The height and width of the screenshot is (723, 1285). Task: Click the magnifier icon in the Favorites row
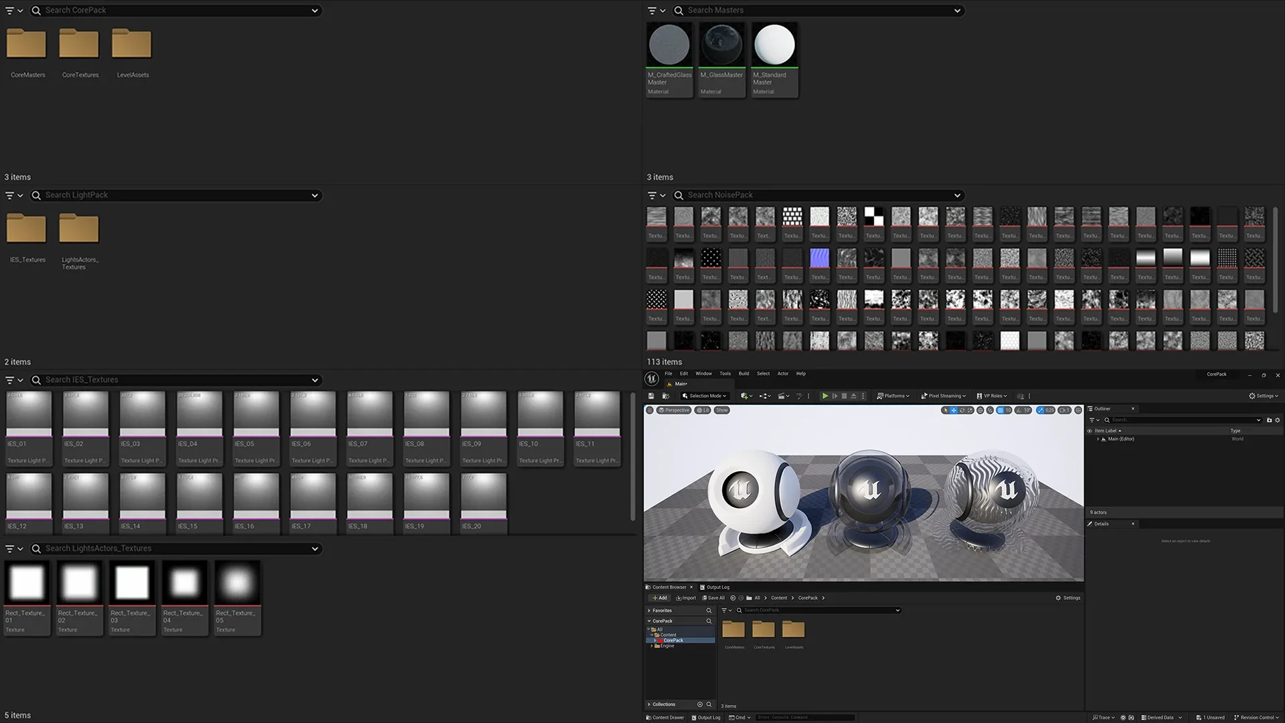pos(709,611)
